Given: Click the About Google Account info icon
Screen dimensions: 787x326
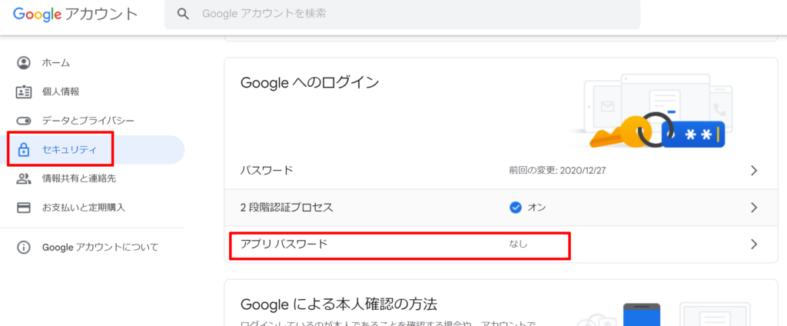Looking at the screenshot, I should (x=24, y=247).
